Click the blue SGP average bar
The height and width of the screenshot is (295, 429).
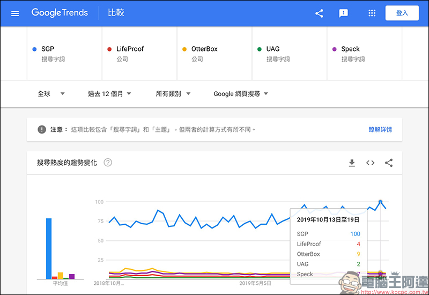pos(49,248)
